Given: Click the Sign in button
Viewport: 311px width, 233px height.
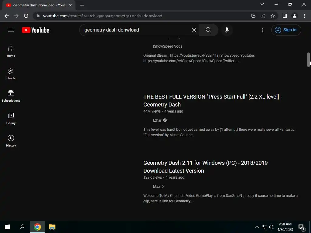Looking at the screenshot, I should (286, 30).
